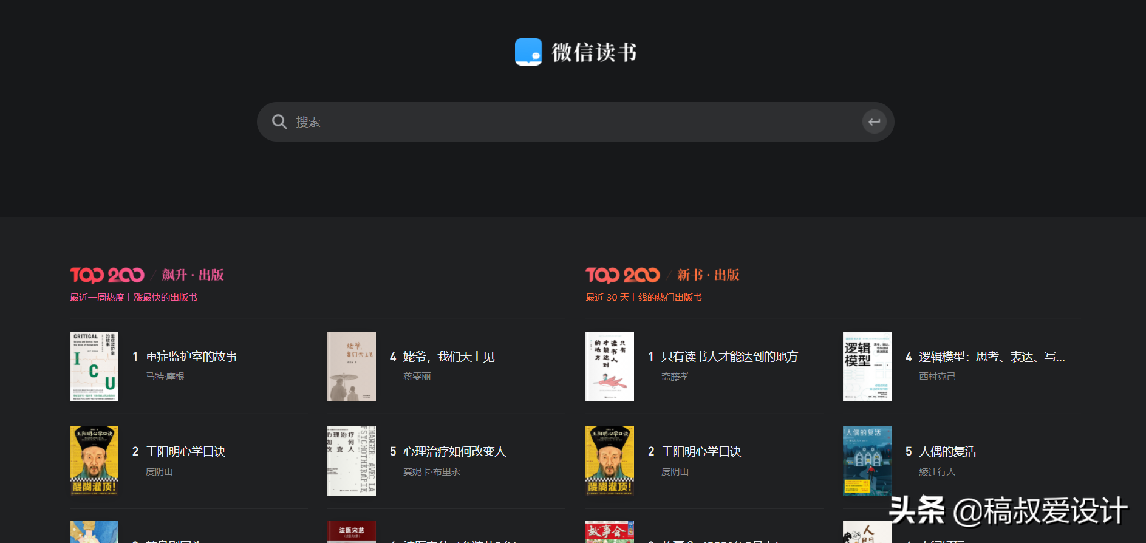Open book title 姥爷，我们天上见
Viewport: 1146px width, 543px height.
449,357
